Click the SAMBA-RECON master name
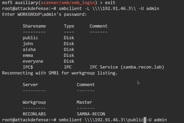The height and width of the screenshot is (123, 184). tap(91, 114)
